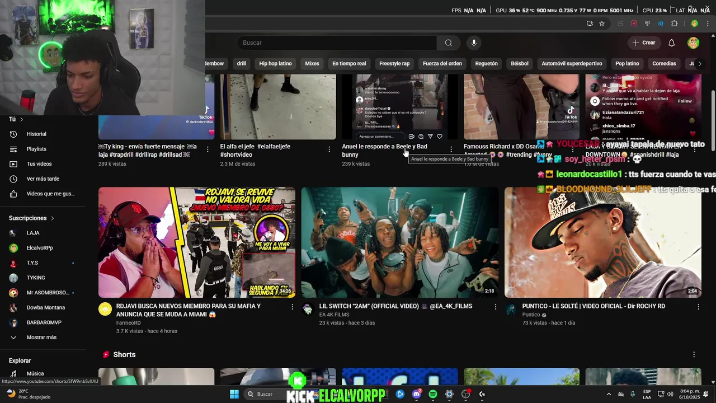The image size is (716, 403).
Task: Click the blue sound-wave extension icon
Action: click(661, 24)
